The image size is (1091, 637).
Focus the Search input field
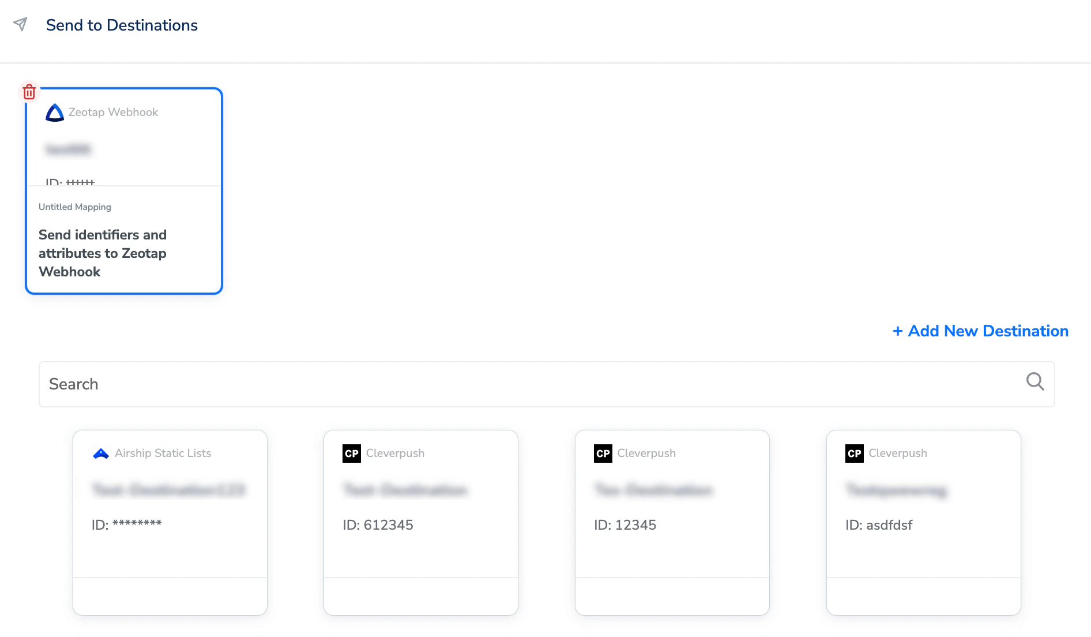click(x=547, y=384)
